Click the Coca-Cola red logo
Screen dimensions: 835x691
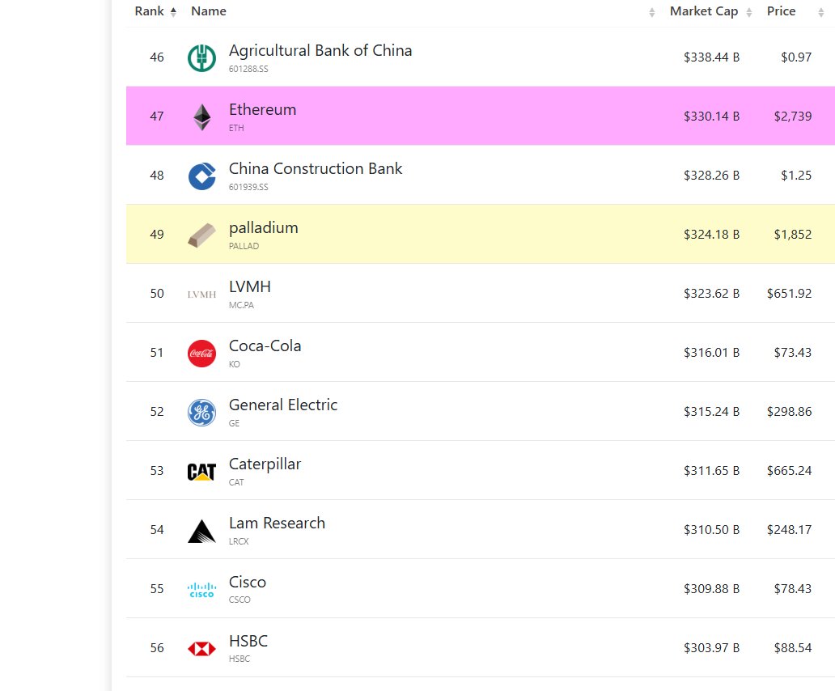click(201, 353)
